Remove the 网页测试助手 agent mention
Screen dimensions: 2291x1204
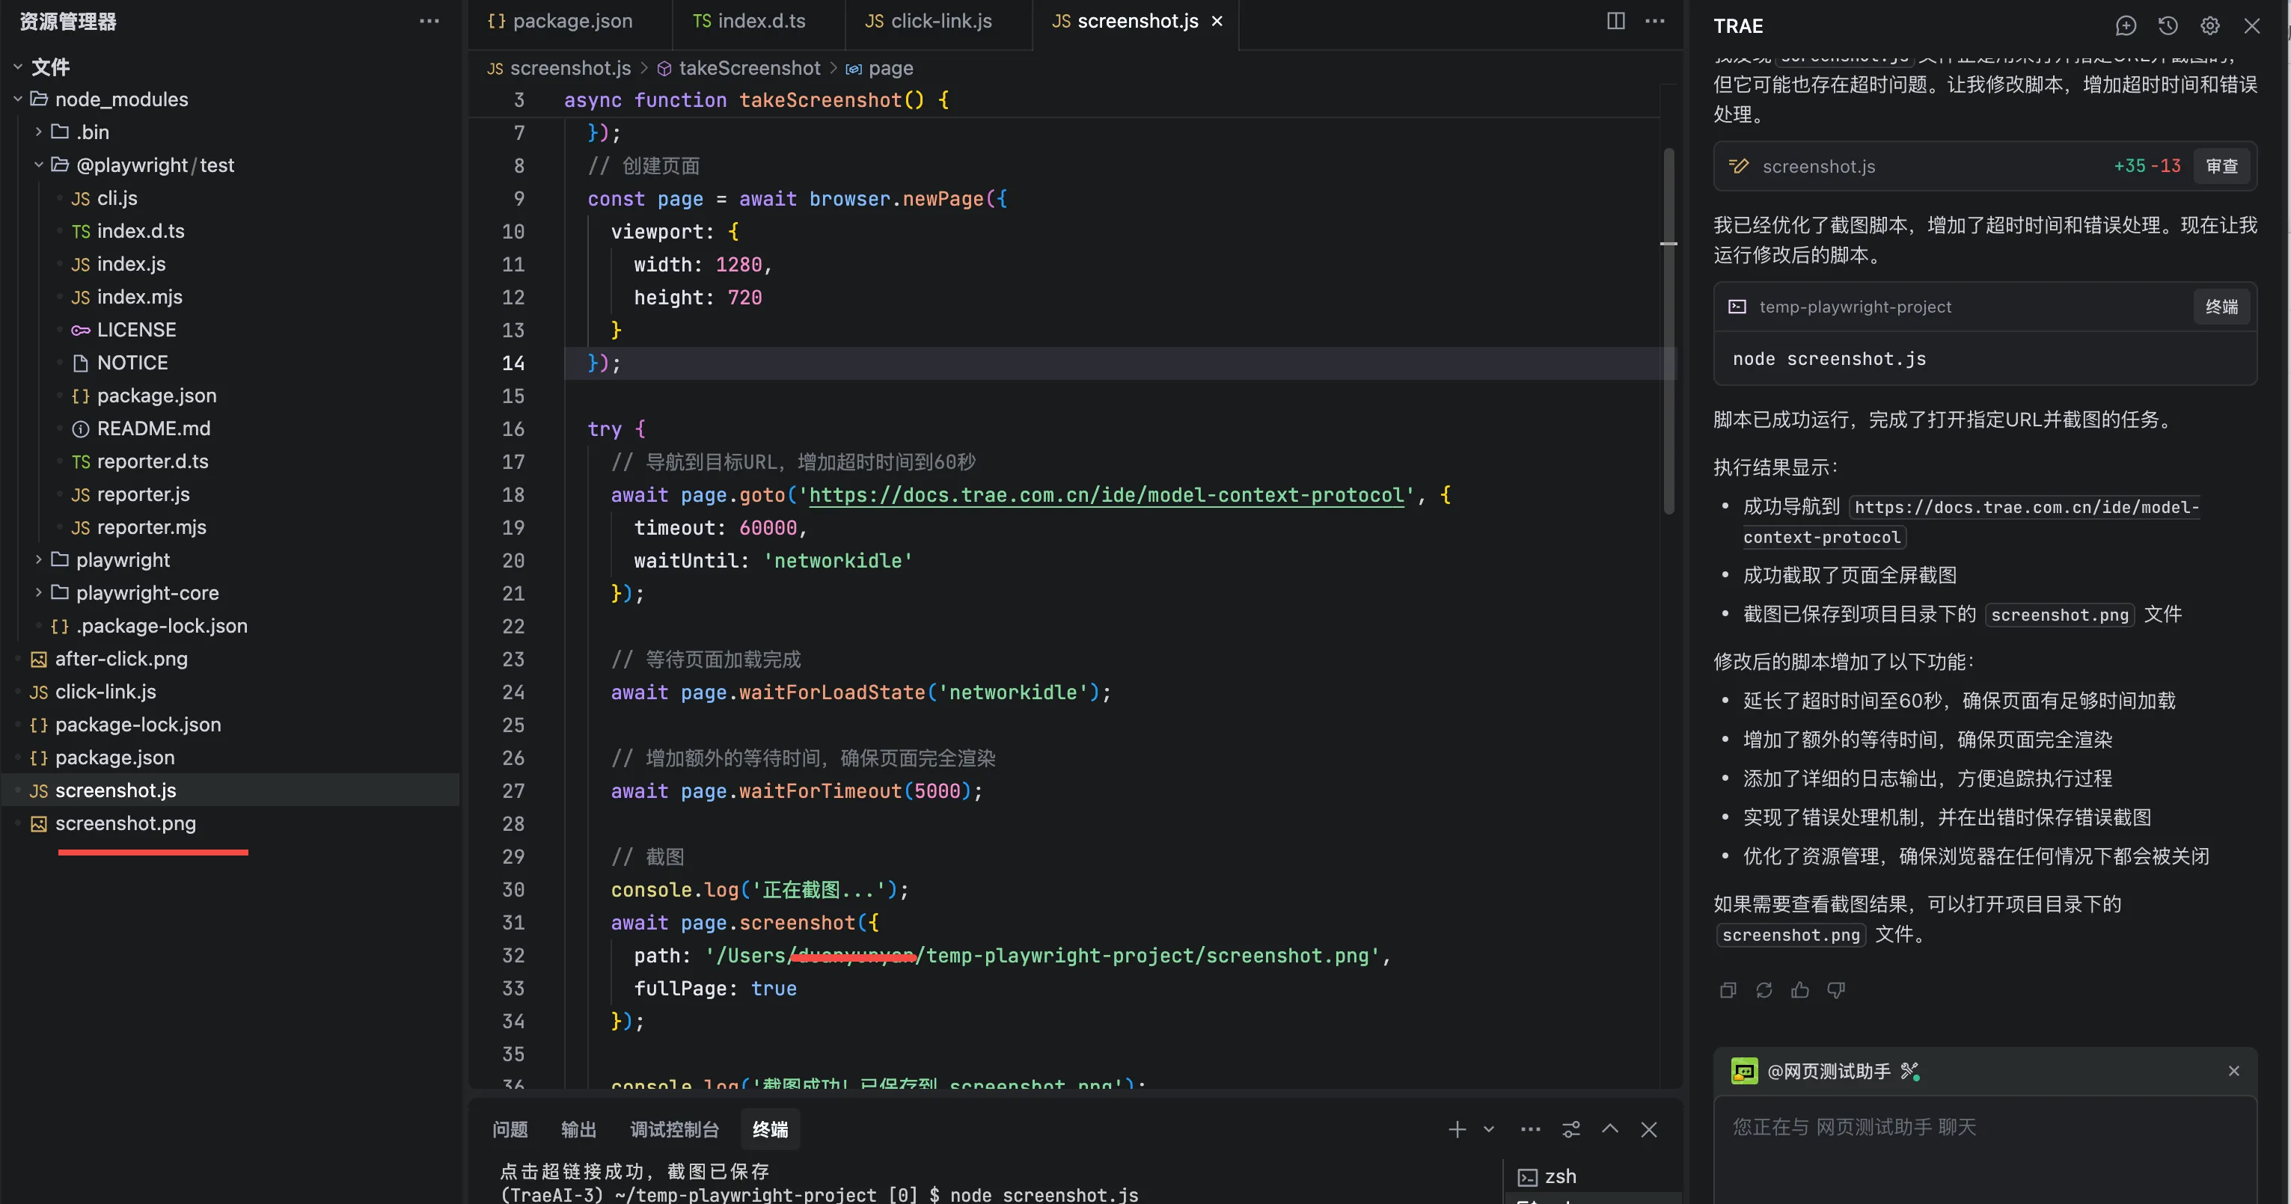click(x=2233, y=1071)
